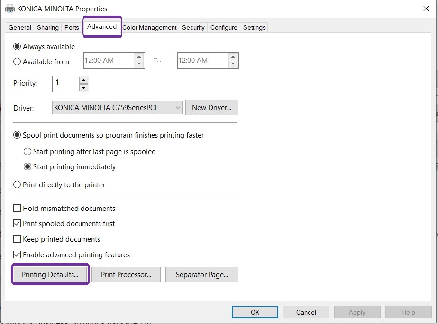This screenshot has width=438, height=324.
Task: Disable Enable advanced printing features
Action: pos(17,254)
